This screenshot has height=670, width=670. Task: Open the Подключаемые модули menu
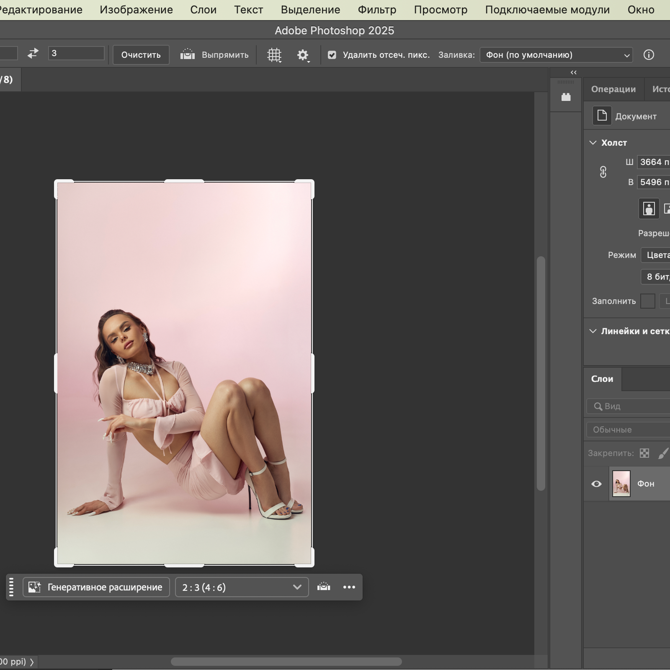click(547, 10)
